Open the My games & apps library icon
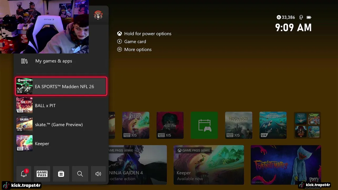338x190 pixels. [24, 61]
